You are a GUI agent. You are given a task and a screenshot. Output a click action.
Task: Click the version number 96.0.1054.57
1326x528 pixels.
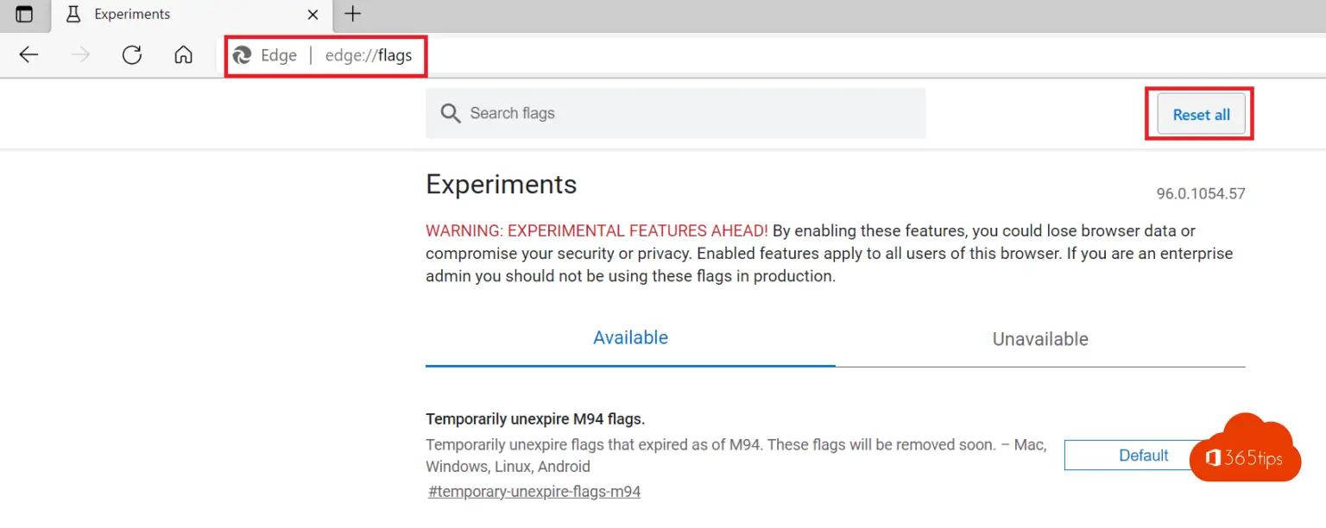[1201, 193]
